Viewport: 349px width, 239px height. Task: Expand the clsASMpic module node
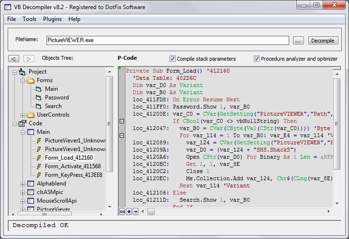click(23, 193)
